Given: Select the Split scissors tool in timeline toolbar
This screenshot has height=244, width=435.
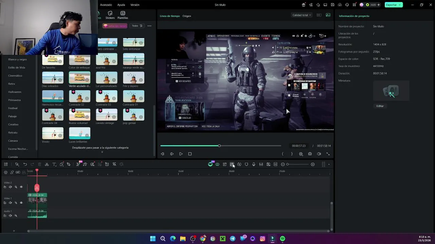Looking at the screenshot, I should pos(47,164).
